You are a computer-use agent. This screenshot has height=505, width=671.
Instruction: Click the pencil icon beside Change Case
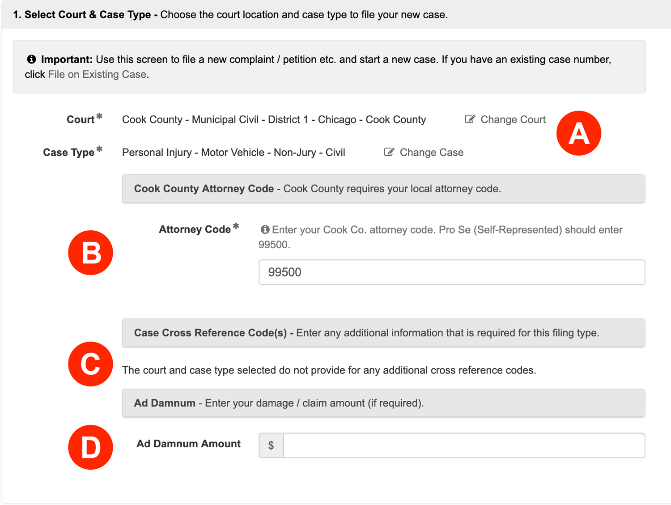pyautogui.click(x=389, y=152)
